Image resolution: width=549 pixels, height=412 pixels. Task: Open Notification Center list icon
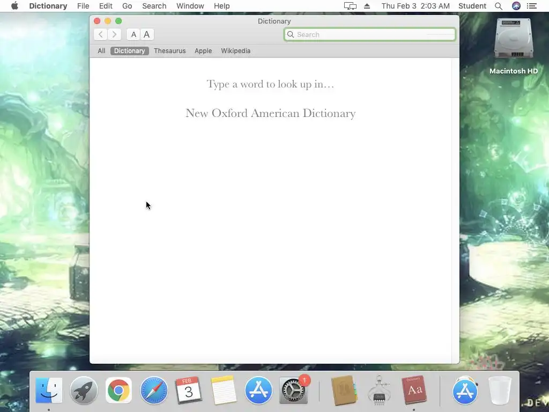tap(532, 6)
